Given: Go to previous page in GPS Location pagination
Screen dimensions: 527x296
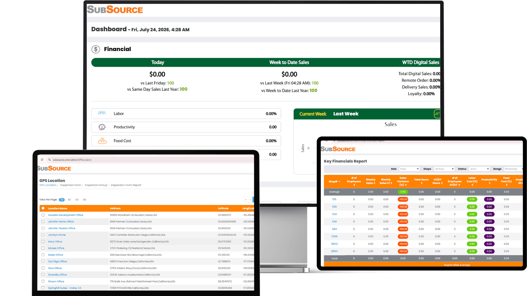Looking at the screenshot, I should [250, 200].
